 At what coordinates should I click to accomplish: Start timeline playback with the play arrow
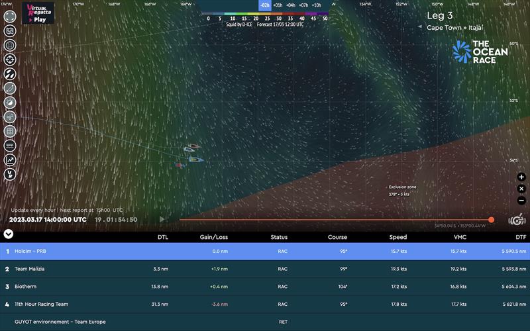162,219
